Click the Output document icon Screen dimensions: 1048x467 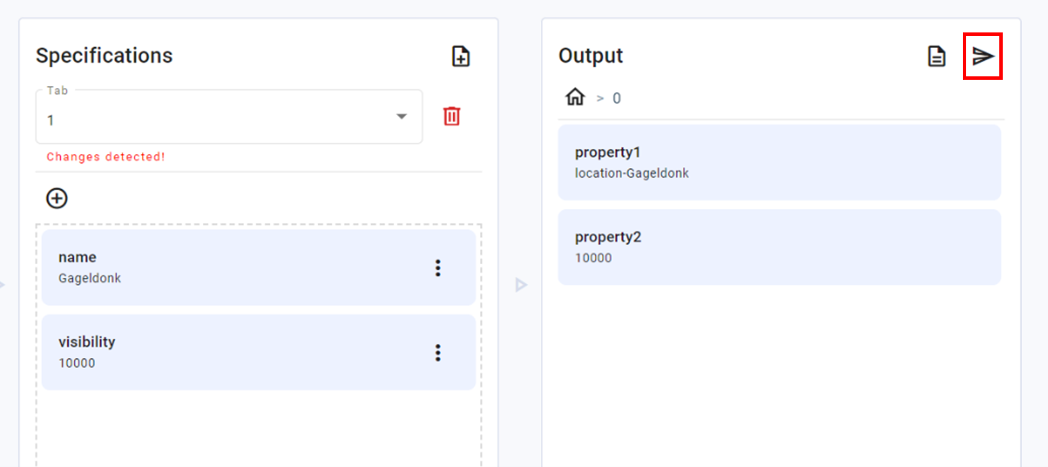tap(936, 56)
